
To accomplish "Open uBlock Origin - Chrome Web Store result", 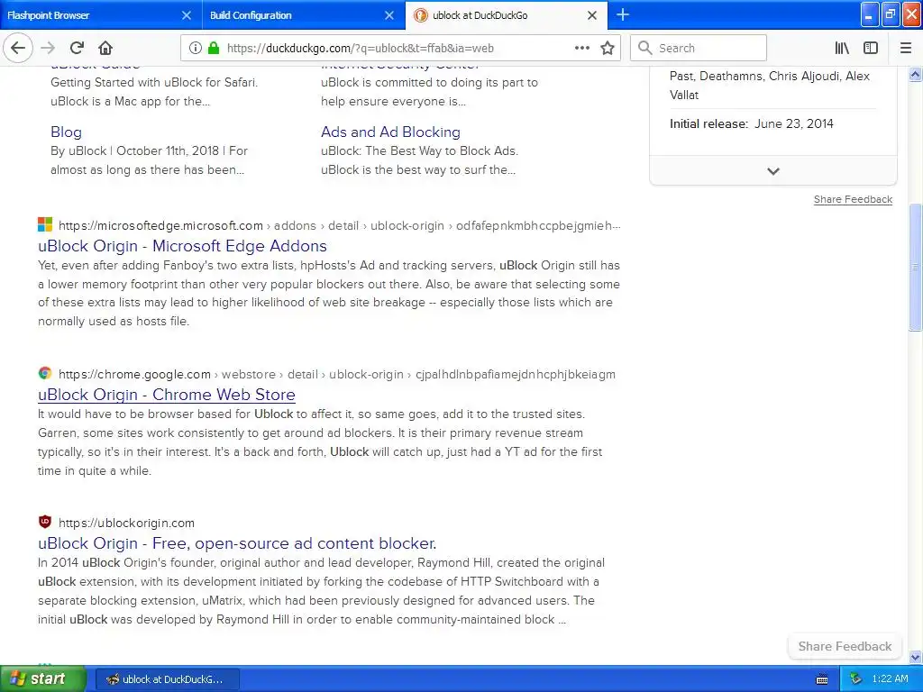I will point(167,395).
